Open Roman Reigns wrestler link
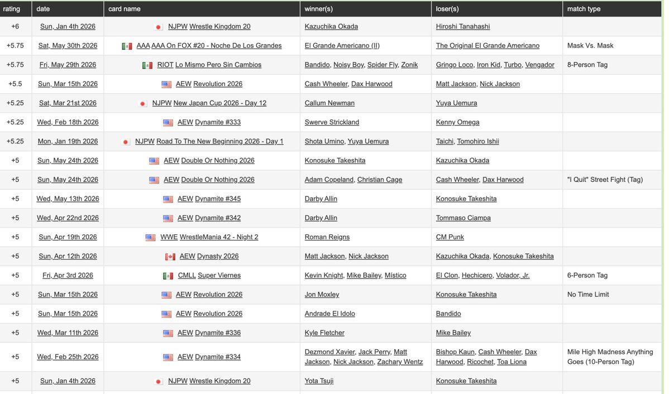 pos(327,237)
